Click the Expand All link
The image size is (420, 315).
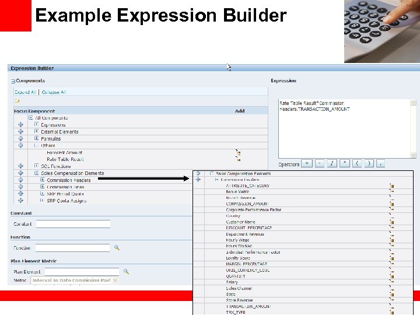pyautogui.click(x=26, y=92)
